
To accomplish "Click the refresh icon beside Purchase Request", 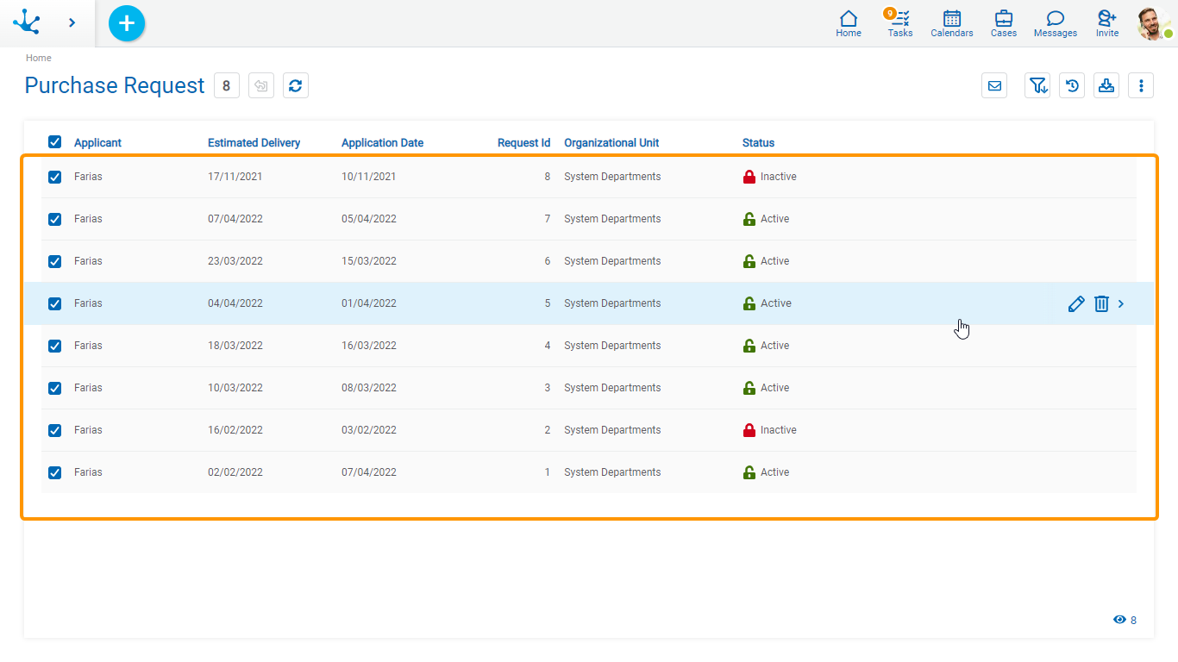I will (296, 85).
